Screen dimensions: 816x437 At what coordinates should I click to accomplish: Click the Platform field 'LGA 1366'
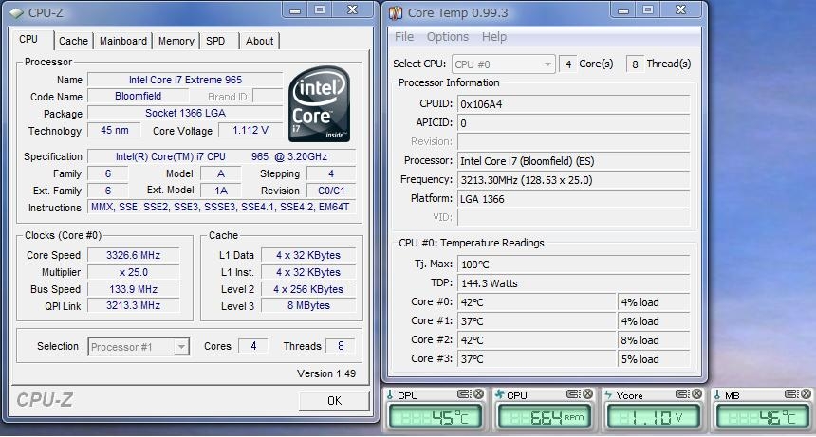[x=573, y=199]
